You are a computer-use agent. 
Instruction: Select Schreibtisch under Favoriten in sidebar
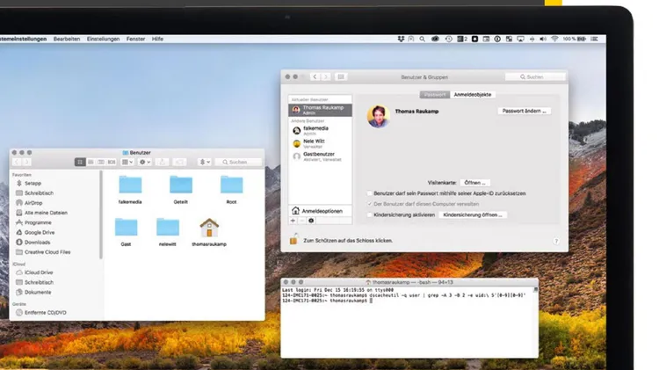[39, 193]
